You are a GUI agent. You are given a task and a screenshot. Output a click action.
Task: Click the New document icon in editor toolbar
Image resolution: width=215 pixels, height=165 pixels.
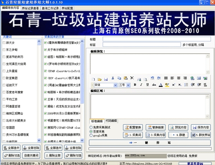93,79
